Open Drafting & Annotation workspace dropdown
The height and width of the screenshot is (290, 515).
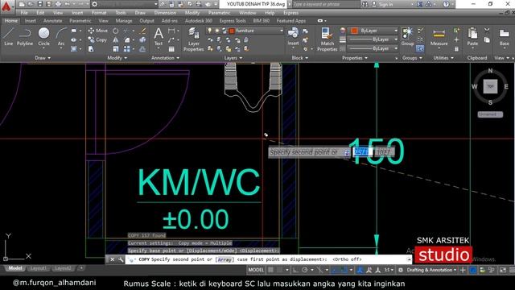[x=431, y=270]
